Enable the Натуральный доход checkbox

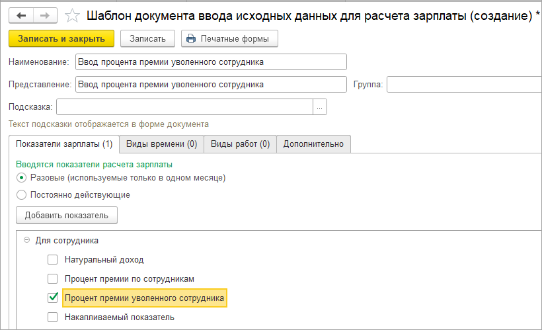pos(53,260)
